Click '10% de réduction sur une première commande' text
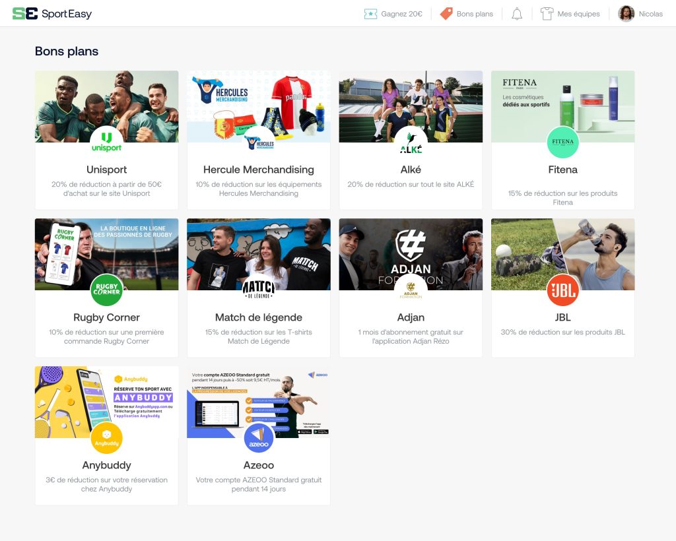The image size is (676, 541). 106,336
